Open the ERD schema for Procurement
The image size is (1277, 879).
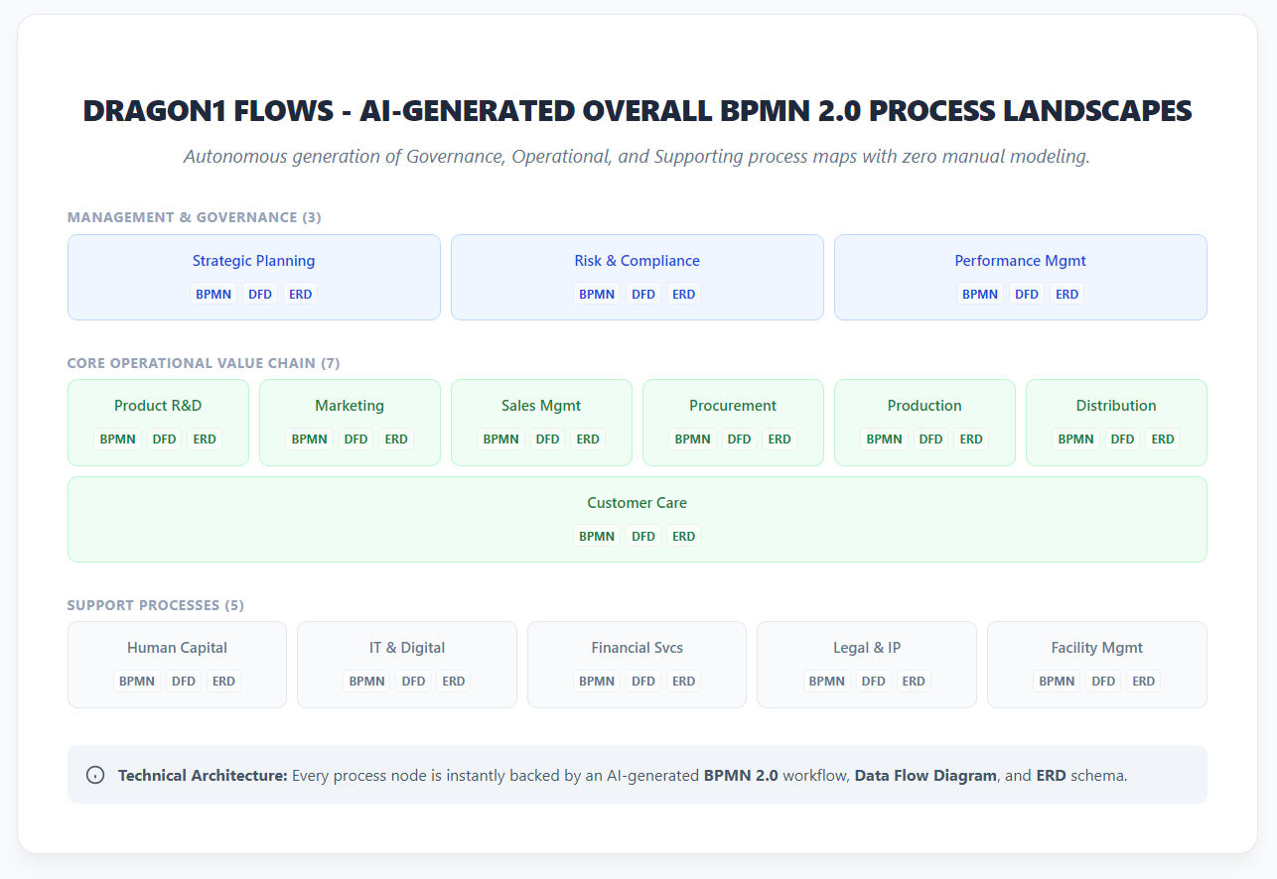(779, 439)
